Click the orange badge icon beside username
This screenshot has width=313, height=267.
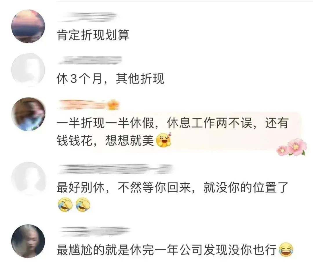coord(113,105)
